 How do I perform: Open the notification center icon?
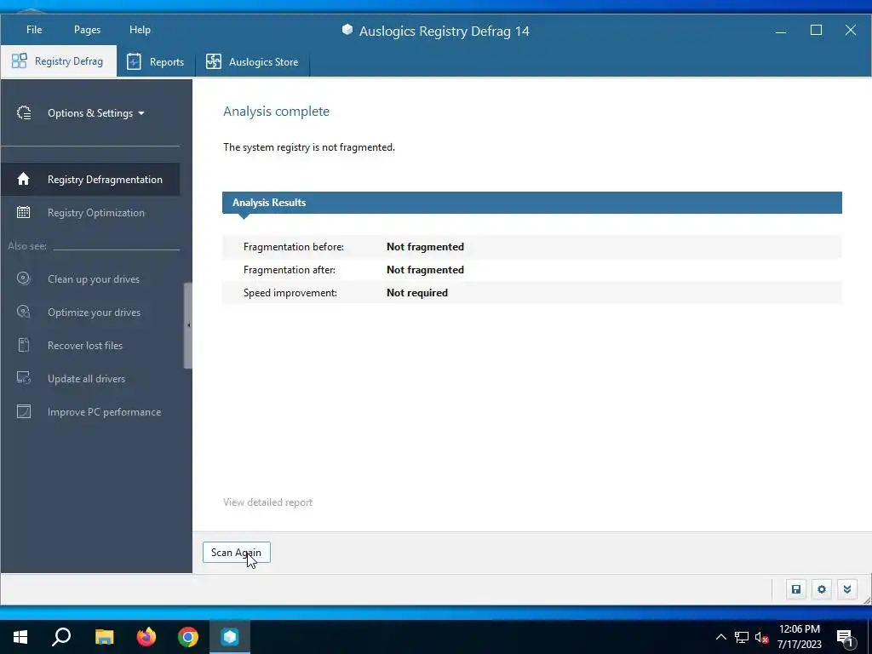pos(845,639)
